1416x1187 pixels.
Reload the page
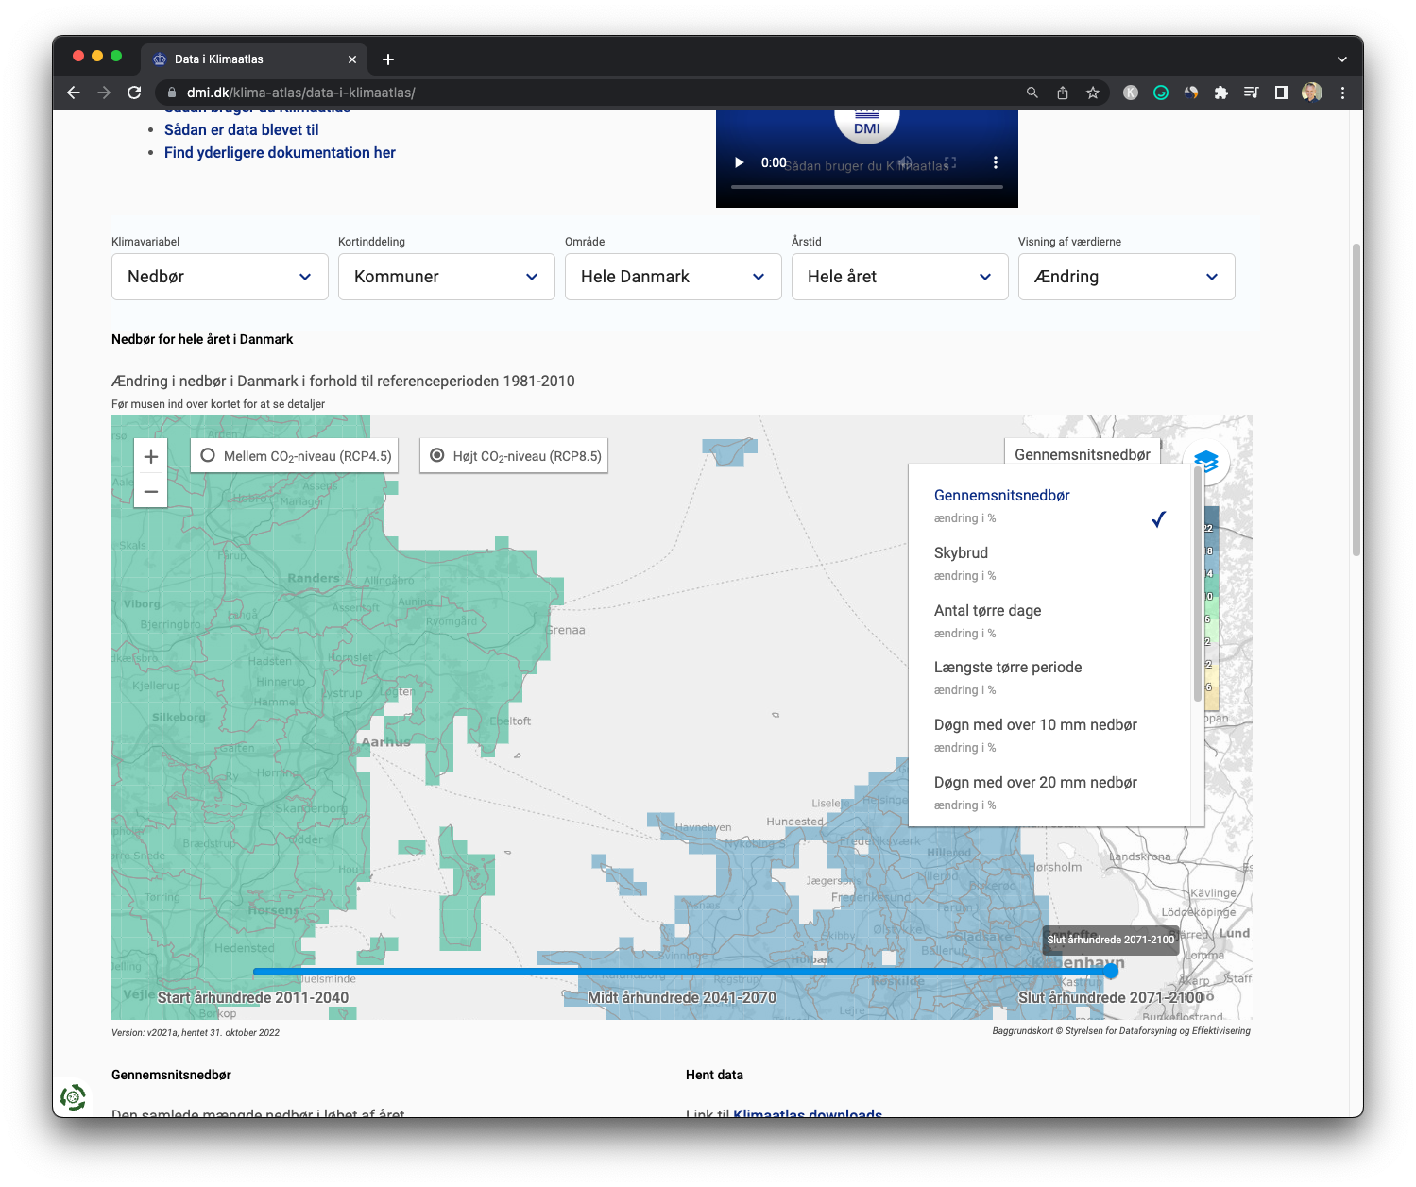[134, 93]
